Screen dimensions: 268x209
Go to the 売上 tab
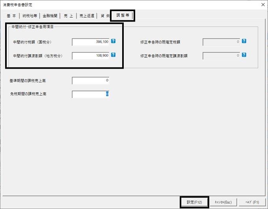[x=68, y=16]
